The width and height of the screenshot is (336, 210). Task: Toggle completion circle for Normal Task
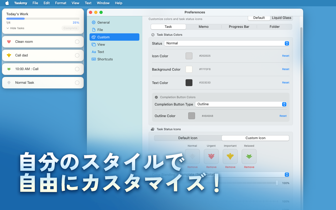(77, 83)
